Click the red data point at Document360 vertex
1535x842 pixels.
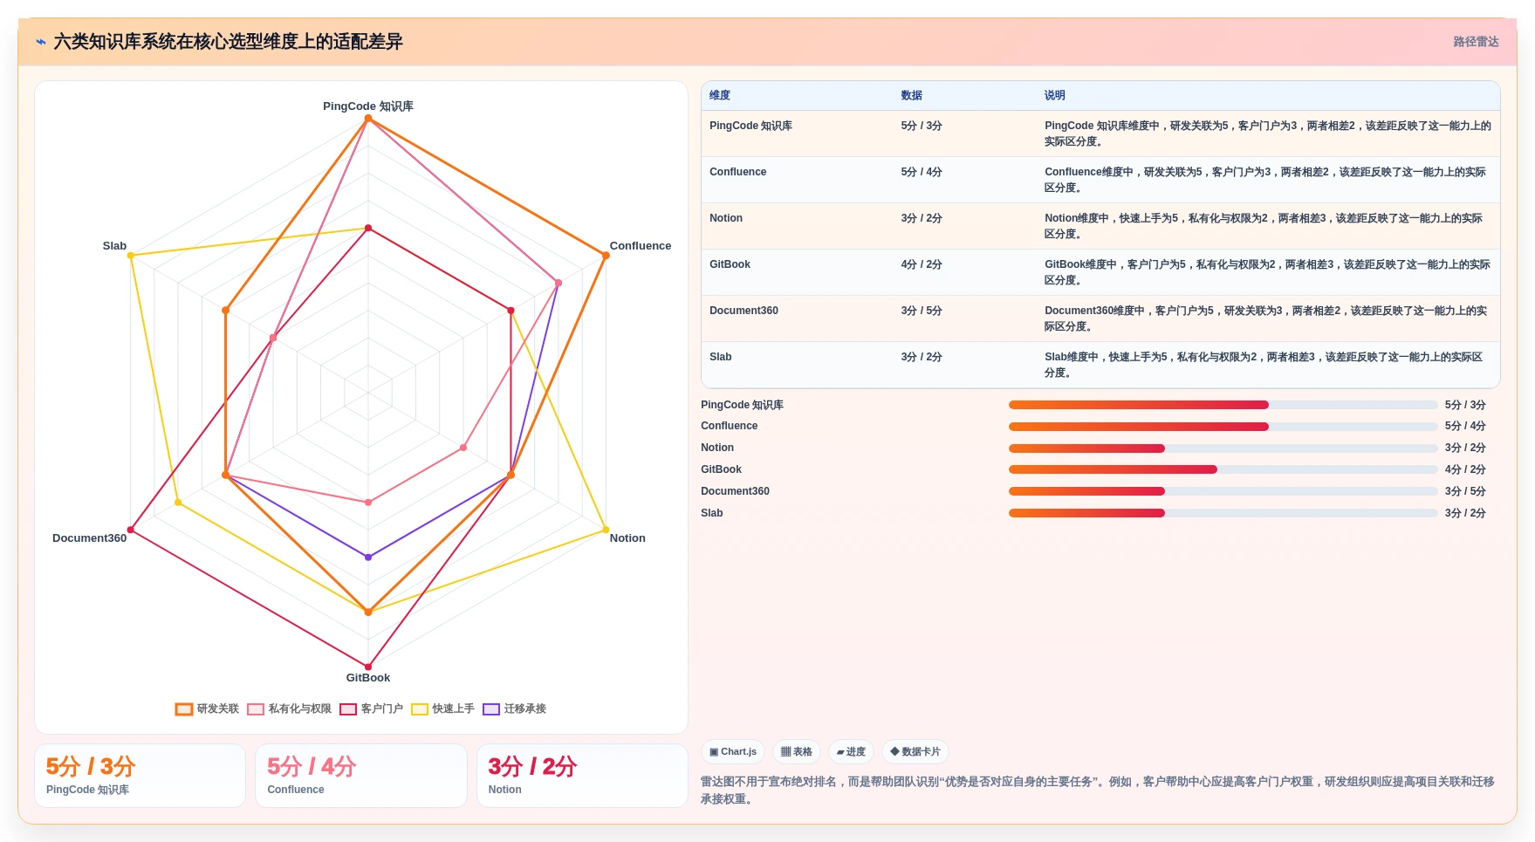tap(131, 530)
